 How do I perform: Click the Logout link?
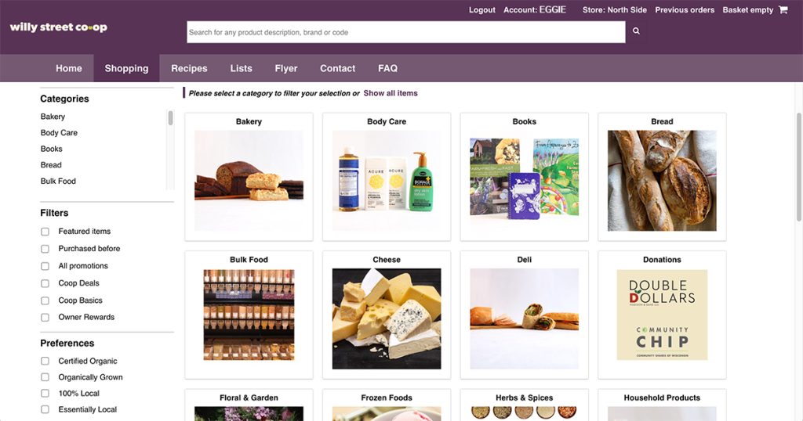point(482,9)
